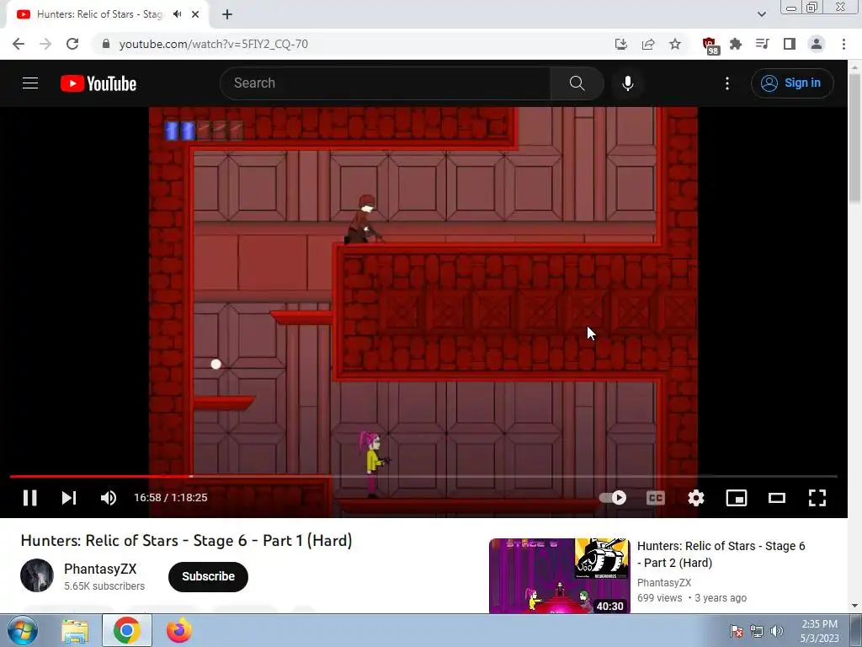Open the Stage 6 Part 2 (Hard) title link
Screen dimensions: 862x647
721,554
